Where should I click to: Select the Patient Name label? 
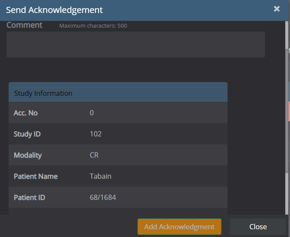click(35, 176)
